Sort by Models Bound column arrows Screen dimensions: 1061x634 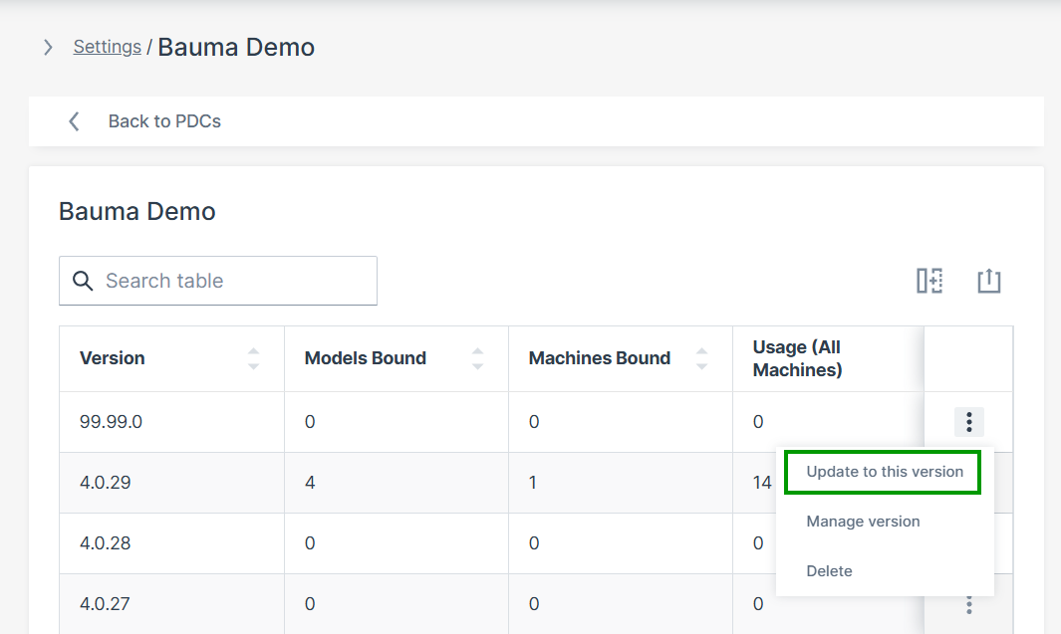tap(477, 358)
